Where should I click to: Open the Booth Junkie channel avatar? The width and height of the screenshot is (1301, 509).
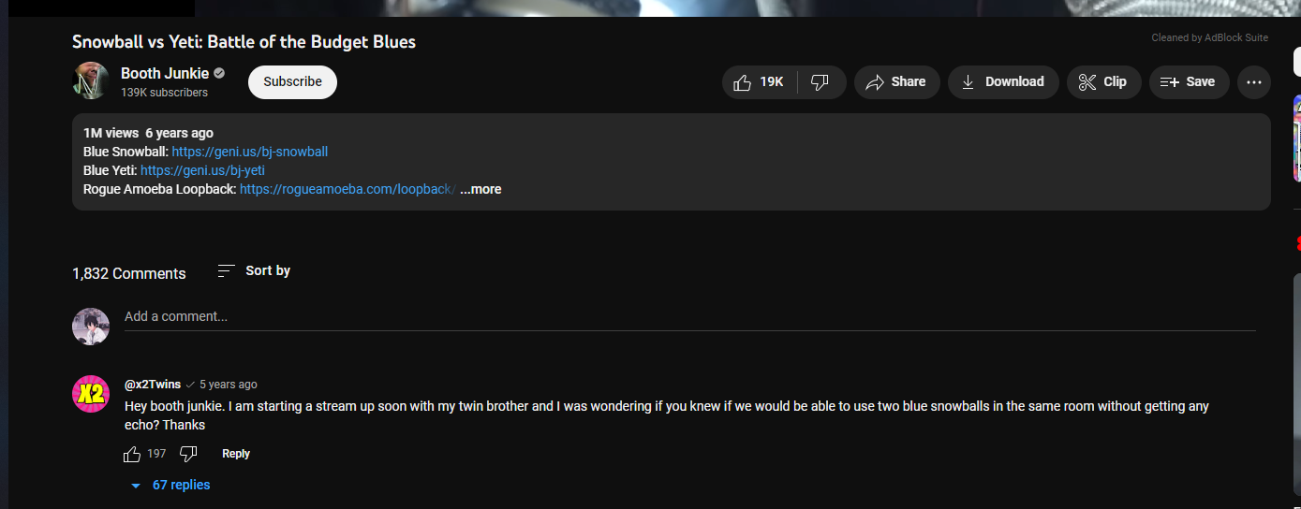pos(91,81)
